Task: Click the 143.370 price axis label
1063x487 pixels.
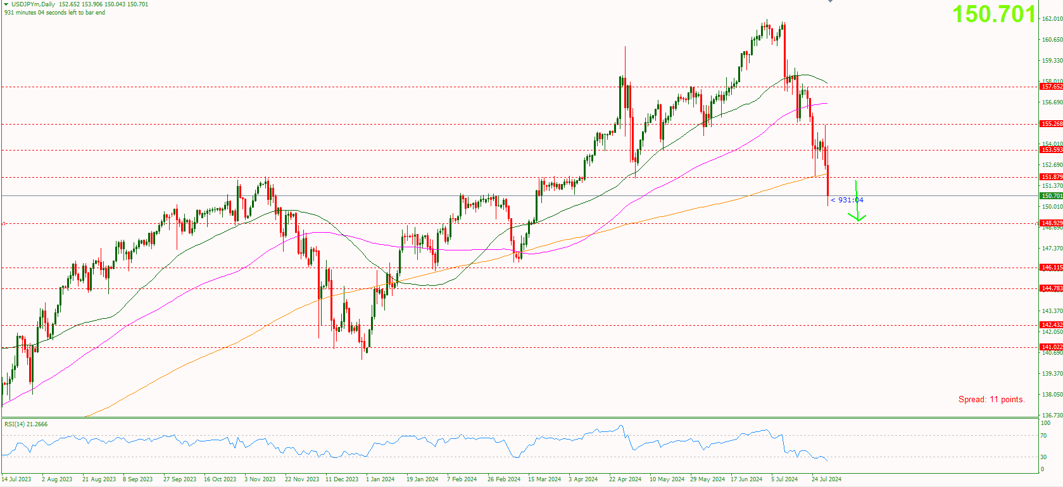Action: click(x=1052, y=311)
